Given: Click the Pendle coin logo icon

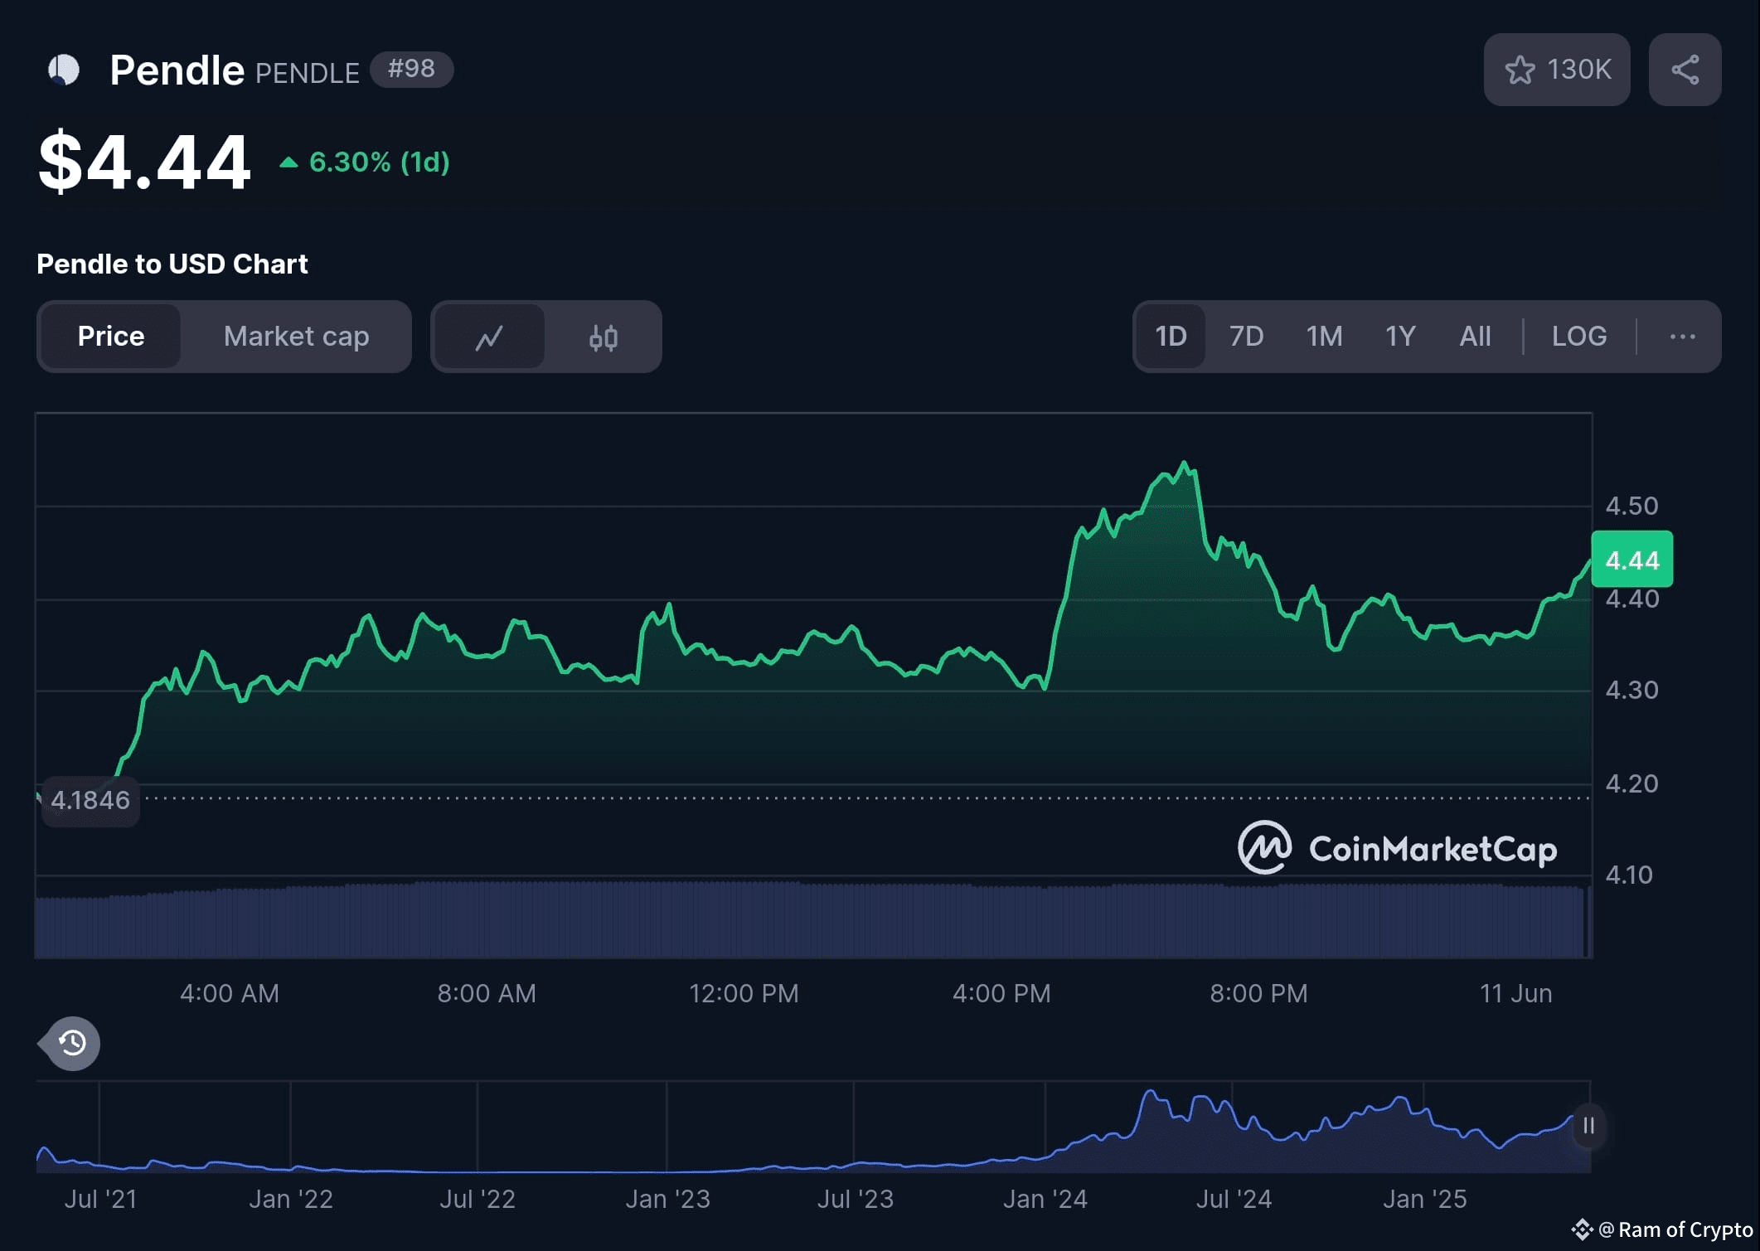Looking at the screenshot, I should [x=64, y=70].
